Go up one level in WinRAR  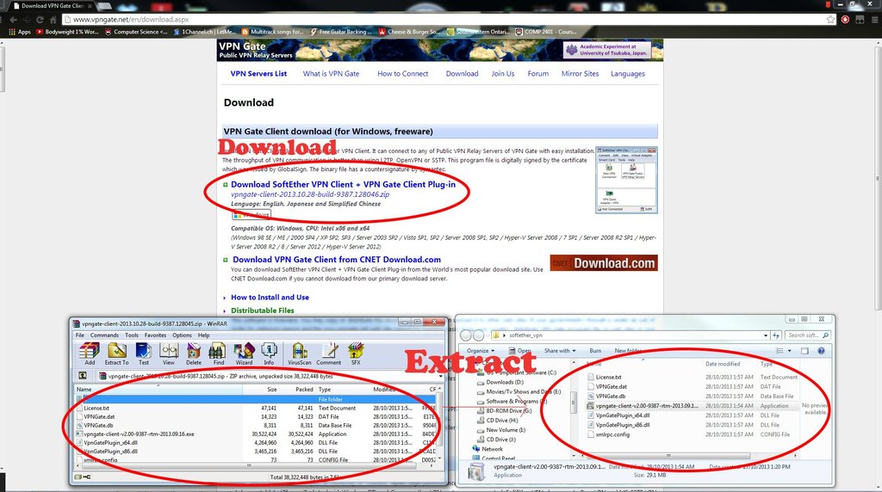coord(83,376)
